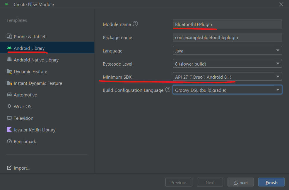The width and height of the screenshot is (289, 190).
Task: Open help for Build Configuration Language
Action: tap(168, 89)
